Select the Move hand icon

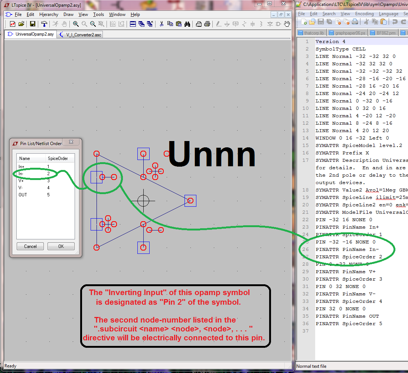(287, 24)
